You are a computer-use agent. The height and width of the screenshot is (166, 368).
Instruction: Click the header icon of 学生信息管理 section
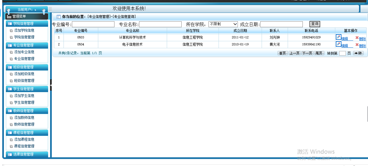click(10, 89)
